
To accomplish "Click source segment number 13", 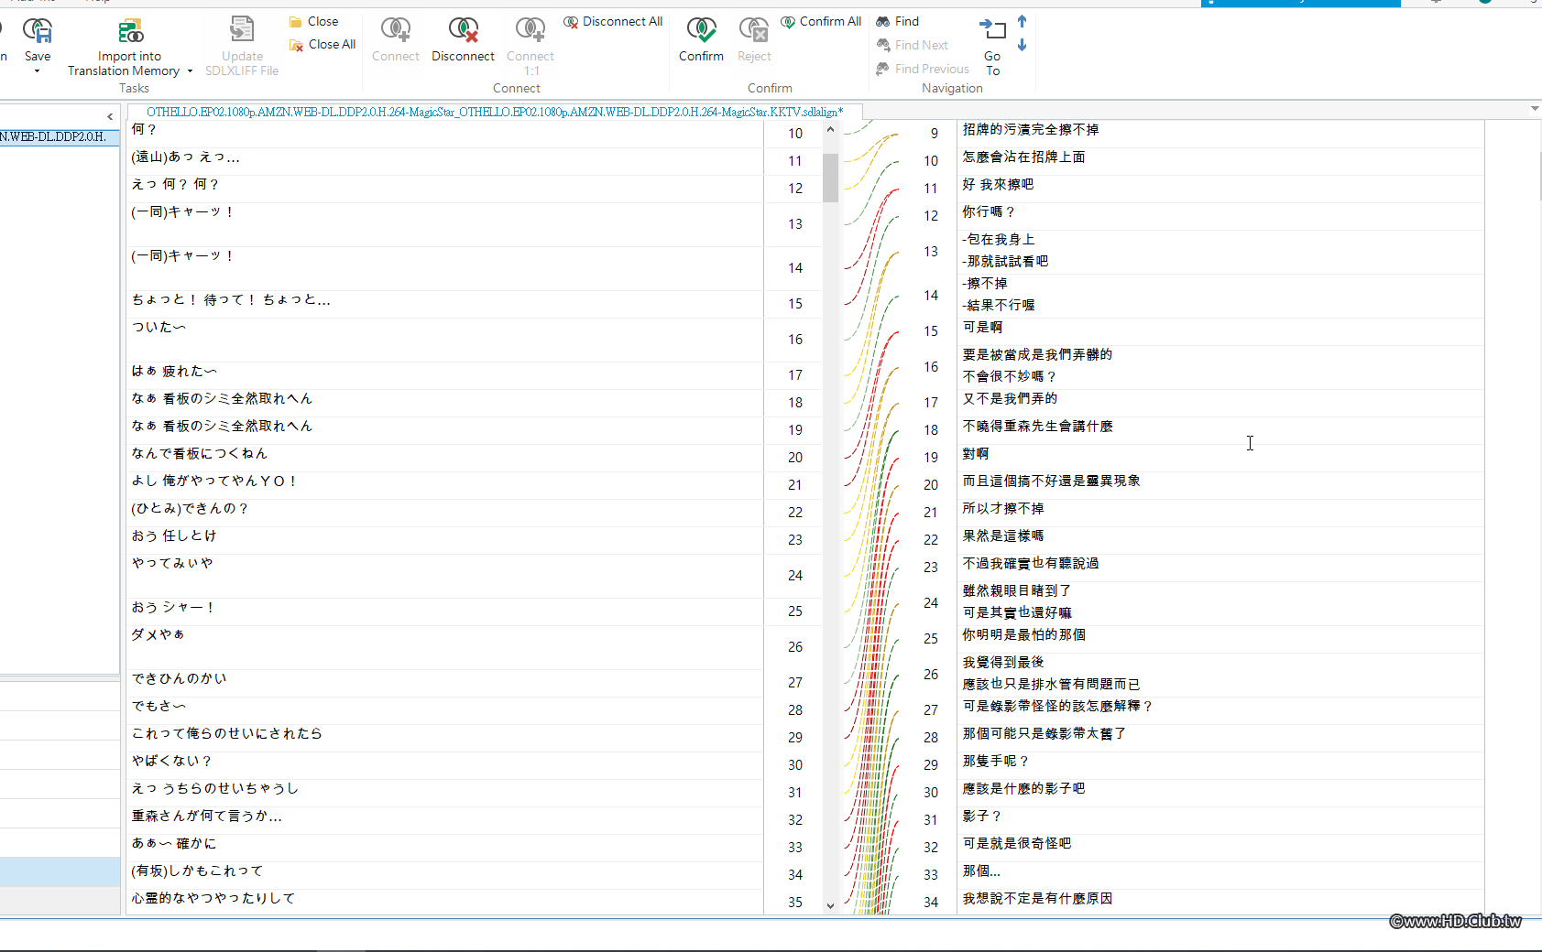I will 795,224.
